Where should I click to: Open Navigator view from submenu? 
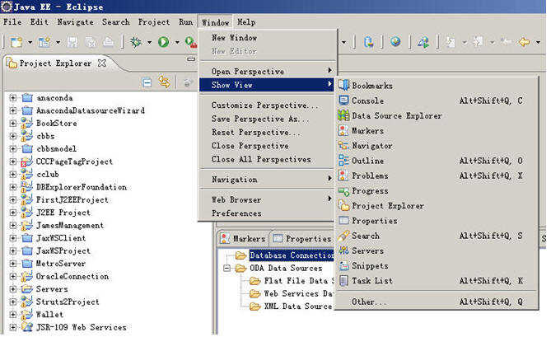click(x=437, y=146)
